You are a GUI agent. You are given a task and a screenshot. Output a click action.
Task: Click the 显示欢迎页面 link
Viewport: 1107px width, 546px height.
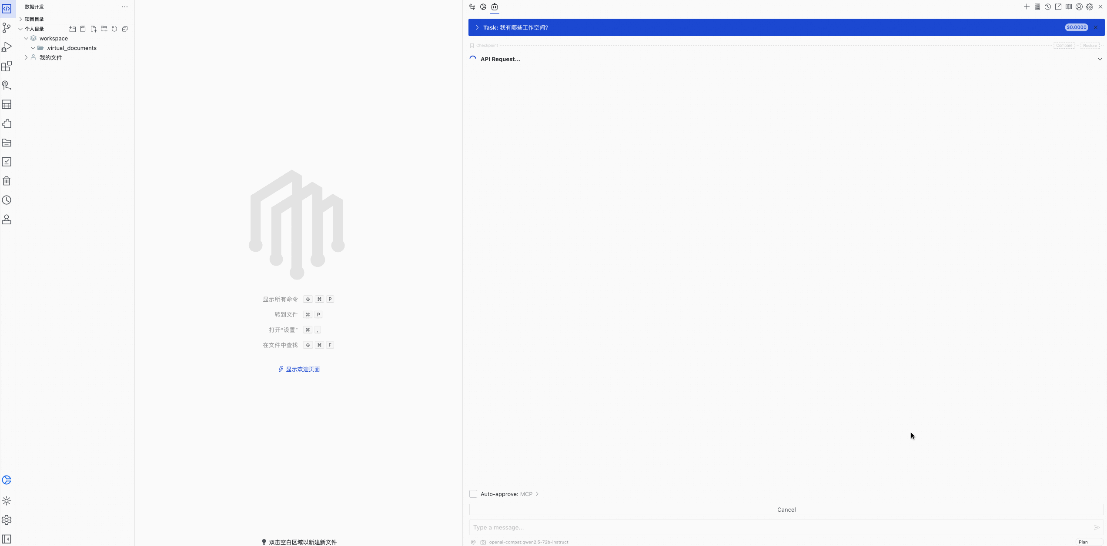(x=302, y=369)
